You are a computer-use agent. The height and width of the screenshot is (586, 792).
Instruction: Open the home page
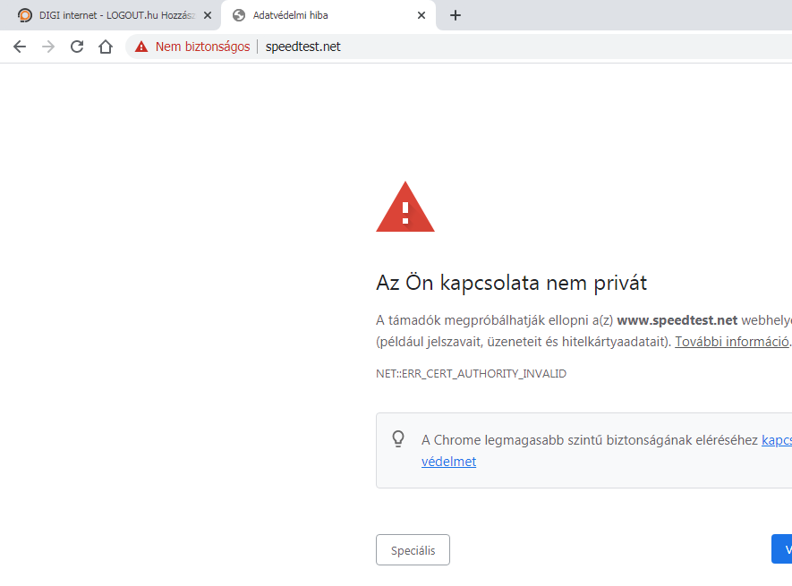click(x=106, y=47)
